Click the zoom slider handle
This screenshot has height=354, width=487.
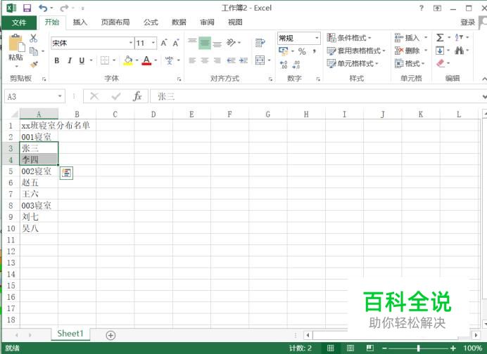pos(419,348)
